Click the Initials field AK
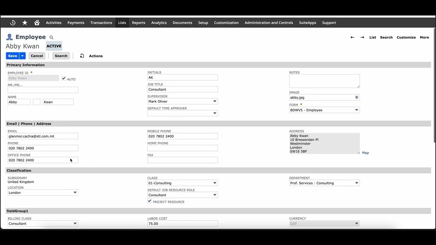The width and height of the screenshot is (436, 245). point(183,78)
